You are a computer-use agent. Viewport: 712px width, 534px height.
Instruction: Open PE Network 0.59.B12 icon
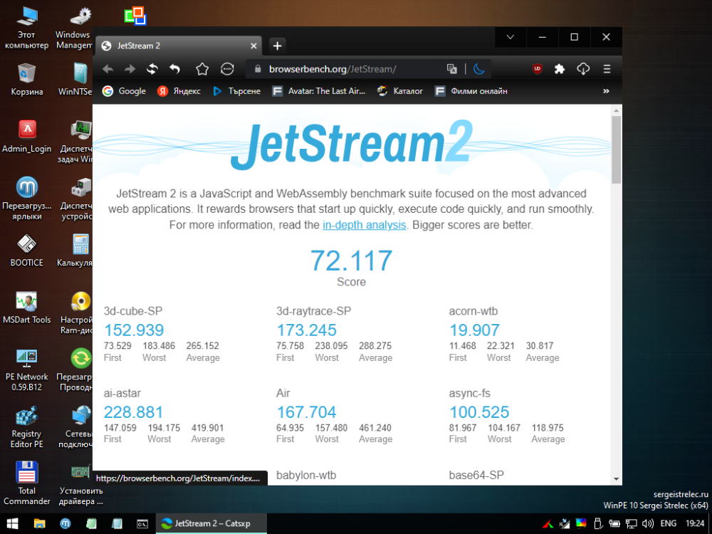click(x=26, y=370)
